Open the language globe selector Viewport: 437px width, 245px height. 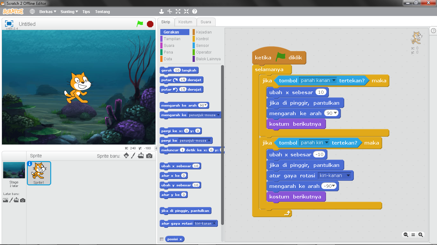[x=32, y=11]
